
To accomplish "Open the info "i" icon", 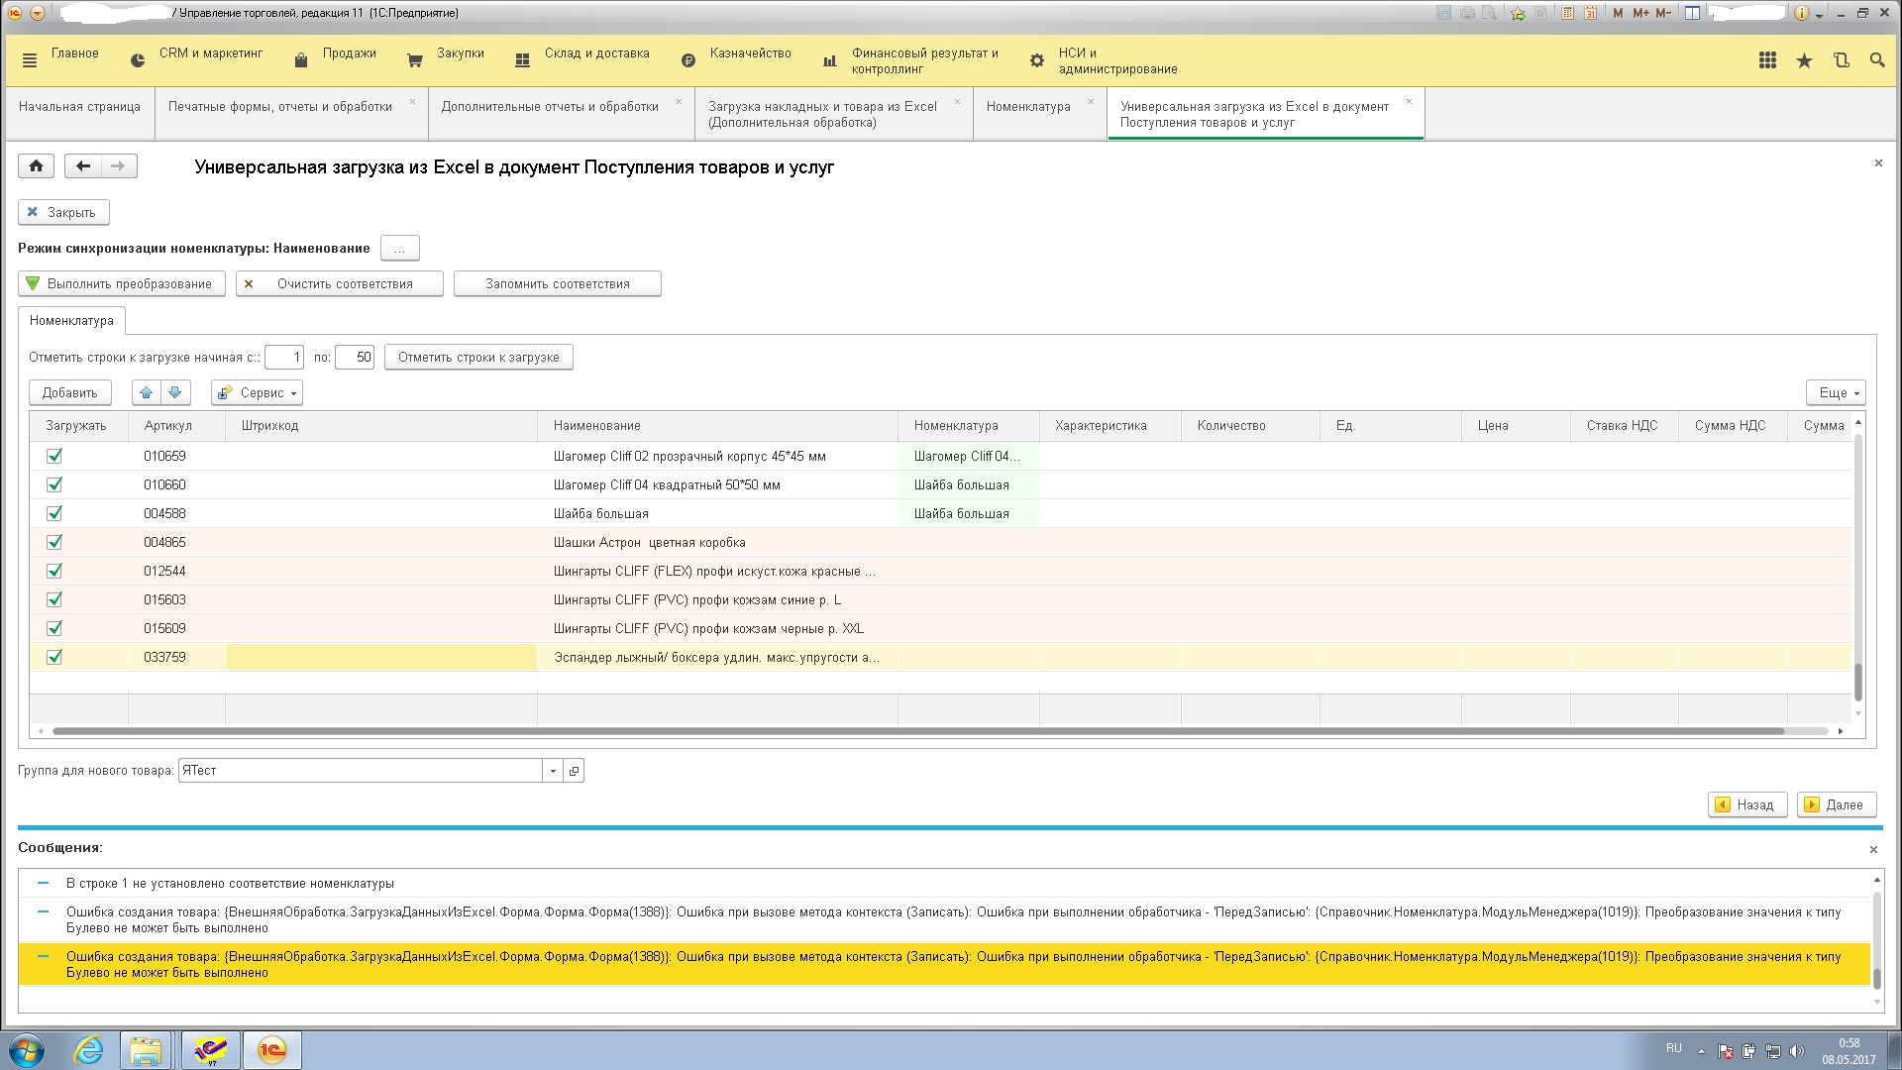I will pyautogui.click(x=1801, y=13).
